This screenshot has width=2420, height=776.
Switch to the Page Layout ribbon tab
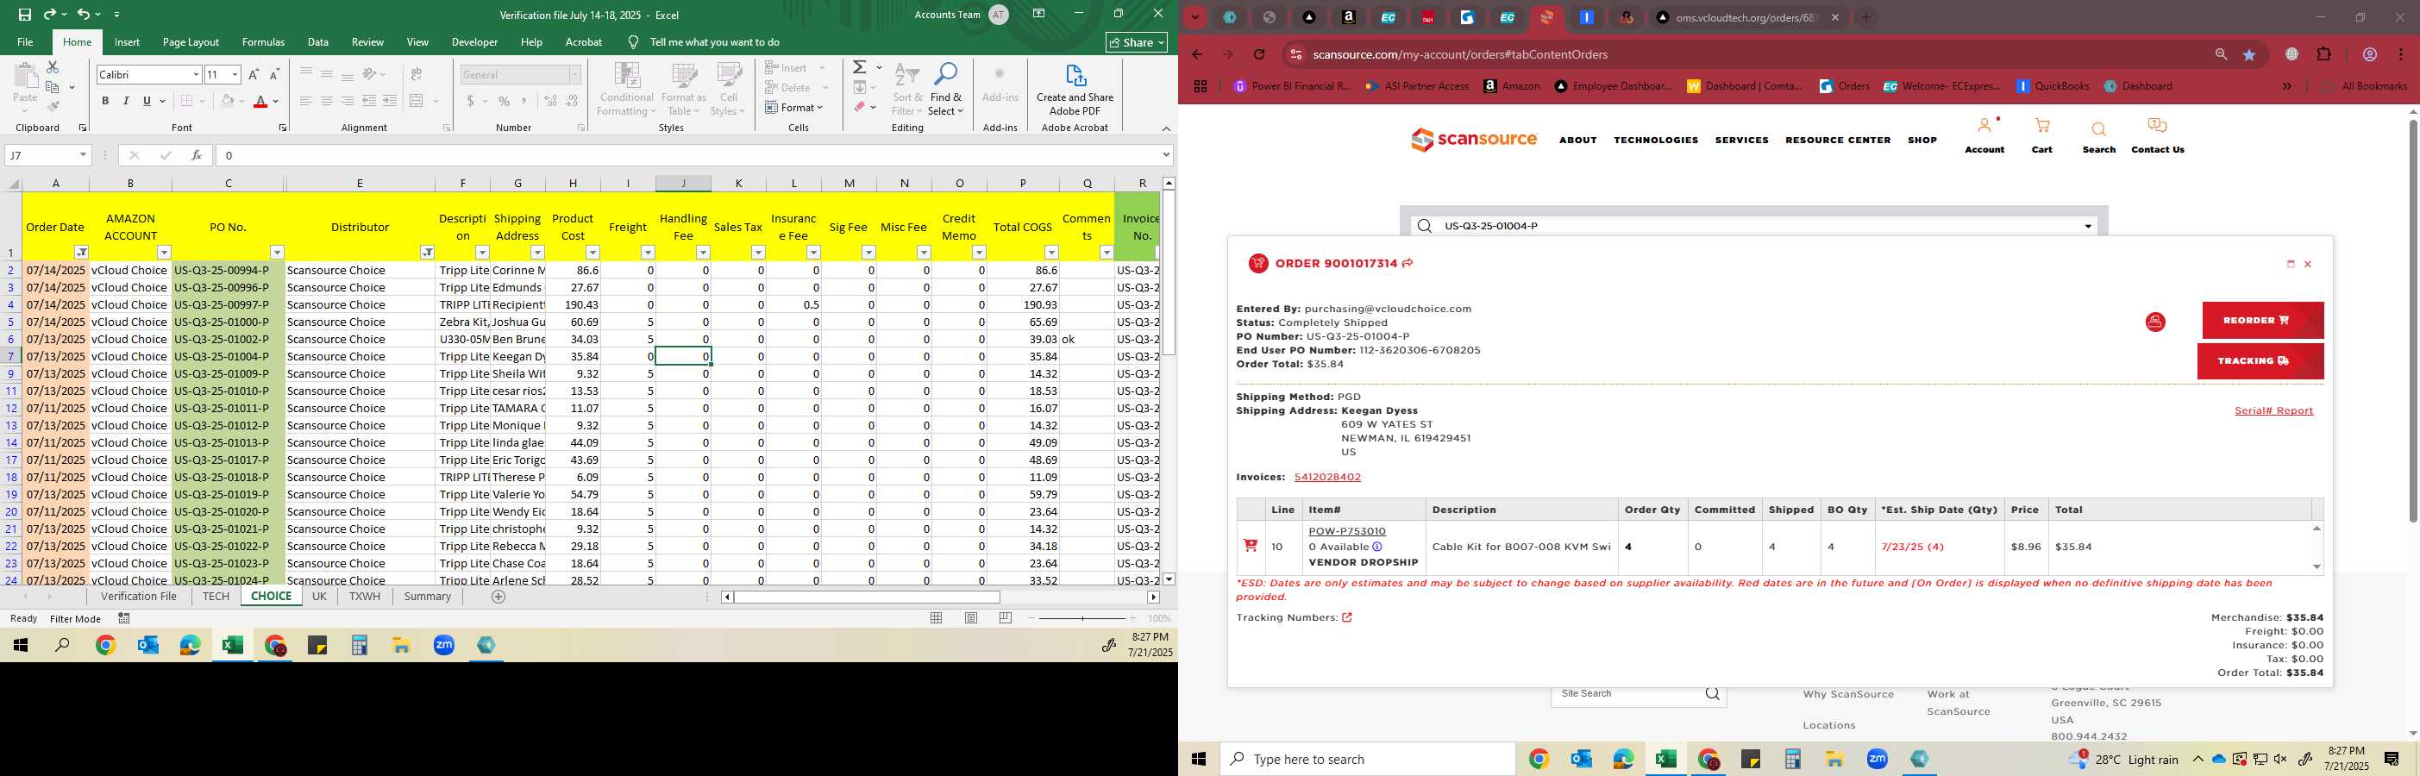191,42
